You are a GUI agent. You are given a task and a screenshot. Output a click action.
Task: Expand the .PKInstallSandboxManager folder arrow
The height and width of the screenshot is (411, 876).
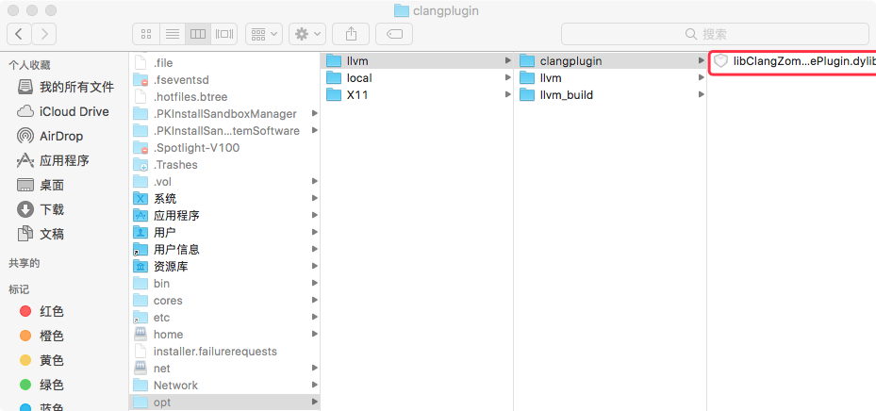pyautogui.click(x=315, y=113)
